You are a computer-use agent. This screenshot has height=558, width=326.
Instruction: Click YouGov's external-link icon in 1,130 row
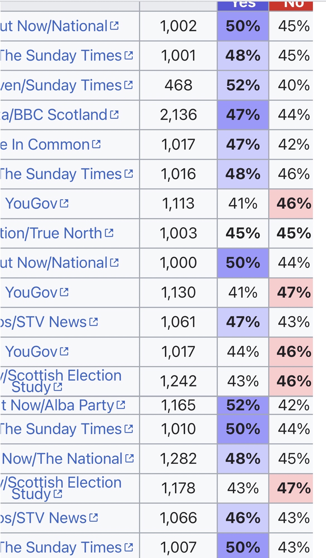pyautogui.click(x=64, y=292)
